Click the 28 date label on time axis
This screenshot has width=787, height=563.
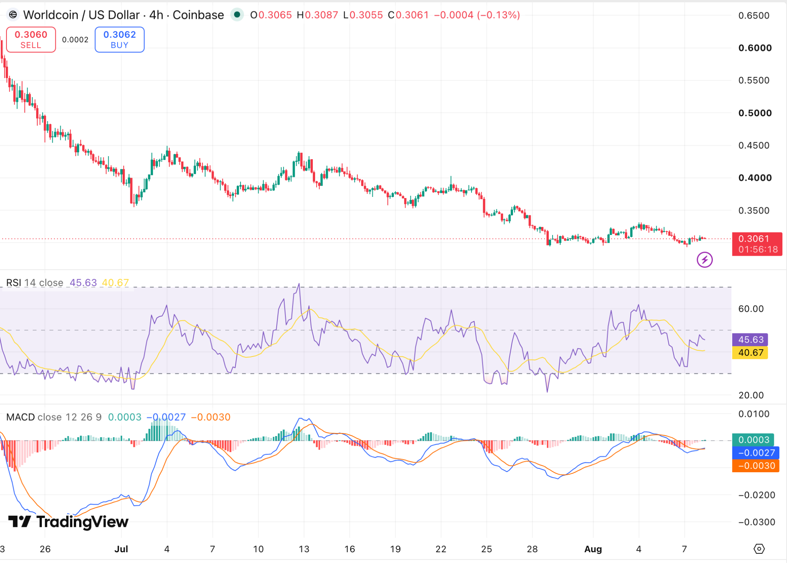coord(532,549)
